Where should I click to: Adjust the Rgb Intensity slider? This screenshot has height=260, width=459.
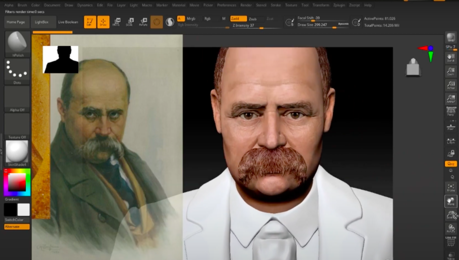(x=204, y=25)
